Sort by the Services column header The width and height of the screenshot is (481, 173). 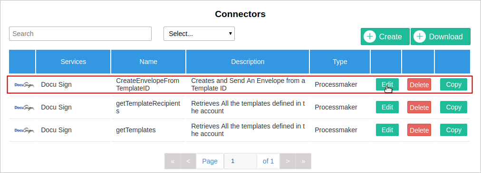click(x=73, y=62)
